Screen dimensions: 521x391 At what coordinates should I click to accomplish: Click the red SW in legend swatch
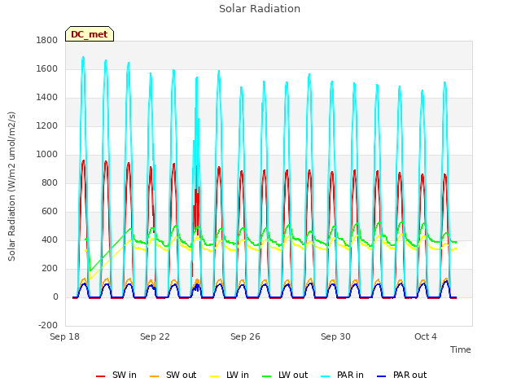click(100, 376)
